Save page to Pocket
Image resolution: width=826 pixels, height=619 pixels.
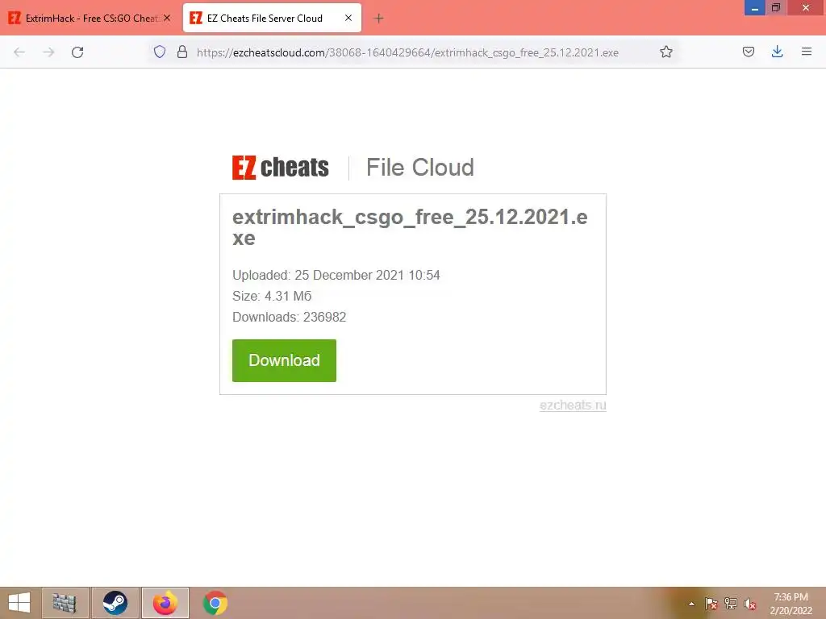[748, 52]
